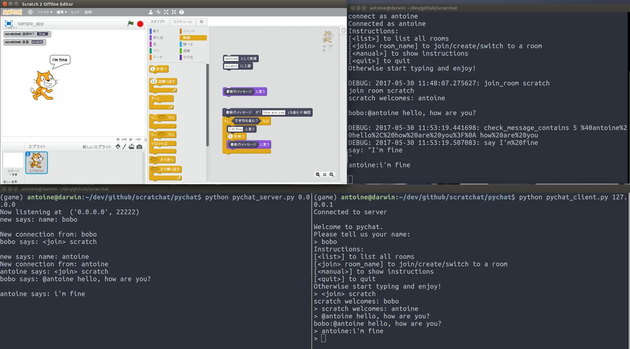Viewport: 630px width, 349px height.
Task: Zoom in the scripts area
Action: pos(332,174)
